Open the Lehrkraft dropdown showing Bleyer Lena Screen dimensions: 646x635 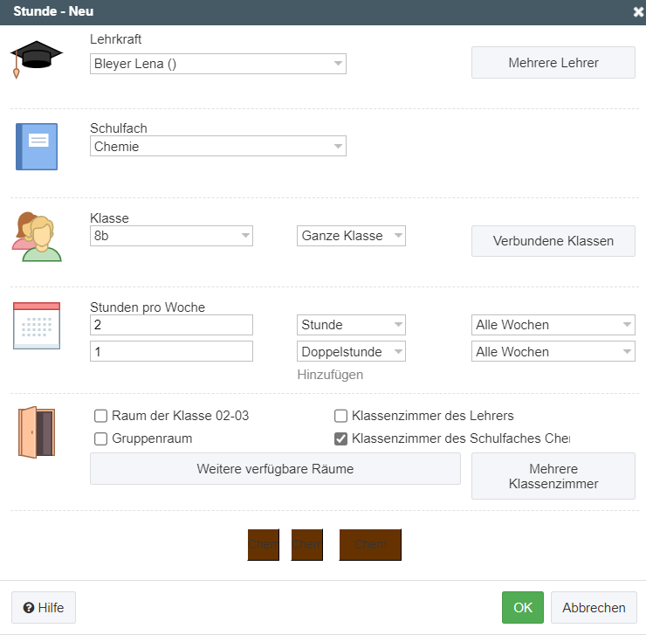[x=218, y=64]
